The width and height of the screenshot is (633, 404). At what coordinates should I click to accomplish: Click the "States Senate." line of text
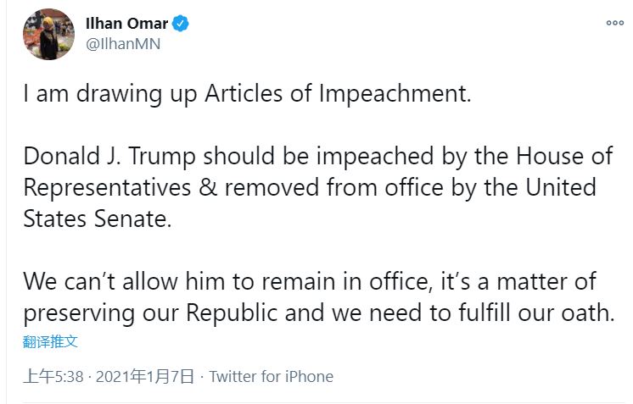click(x=98, y=219)
